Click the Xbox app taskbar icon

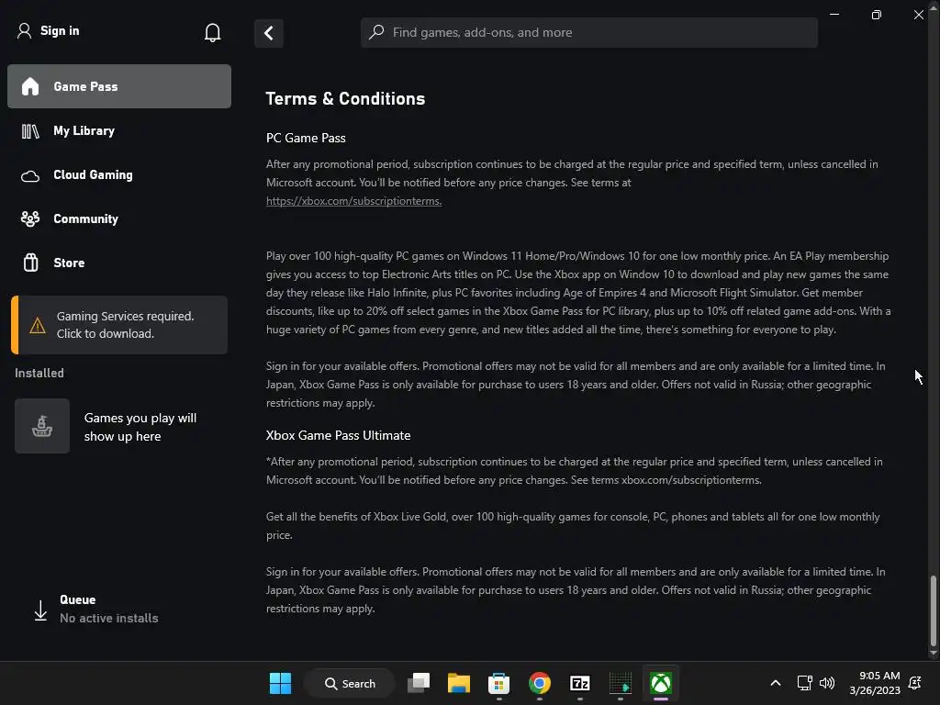coord(661,683)
